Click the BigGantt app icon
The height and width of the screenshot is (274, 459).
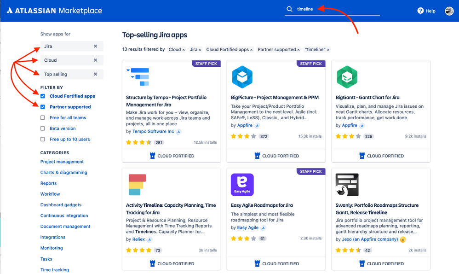point(347,77)
